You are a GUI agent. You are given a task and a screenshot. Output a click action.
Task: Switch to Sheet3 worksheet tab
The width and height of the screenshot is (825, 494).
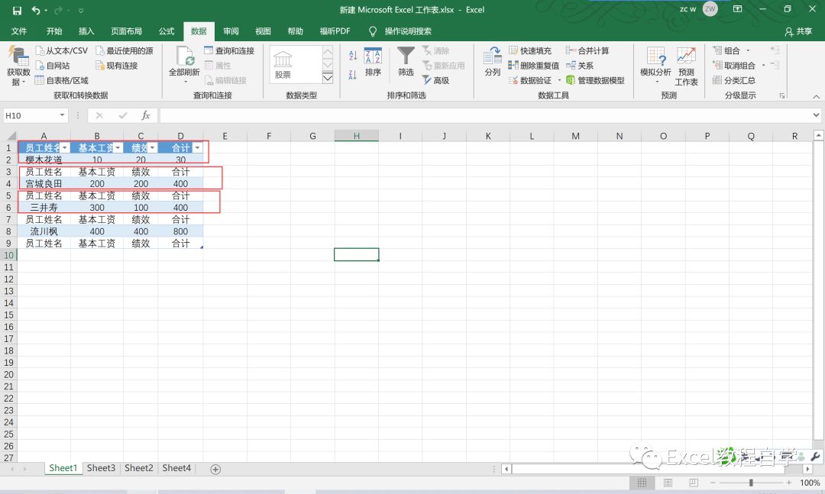[101, 468]
